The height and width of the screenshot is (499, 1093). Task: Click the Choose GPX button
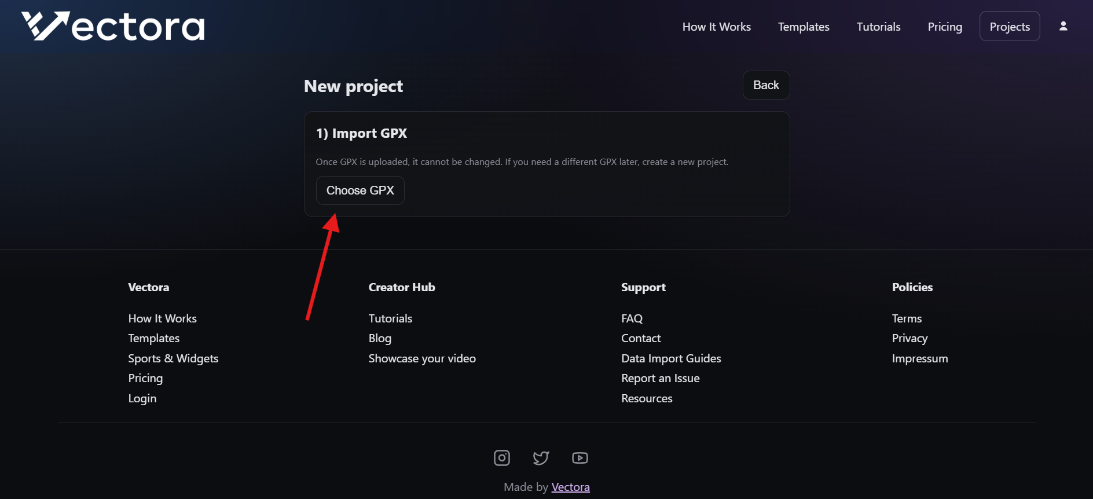tap(360, 190)
